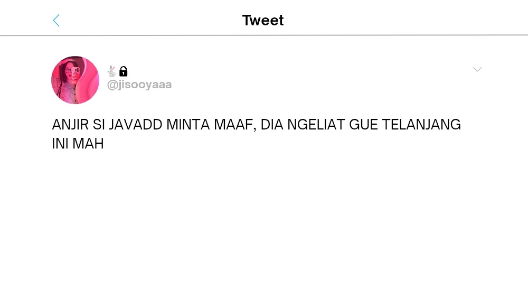Image resolution: width=528 pixels, height=297 pixels.
Task: Click the padlock protected account icon
Action: pyautogui.click(x=124, y=71)
